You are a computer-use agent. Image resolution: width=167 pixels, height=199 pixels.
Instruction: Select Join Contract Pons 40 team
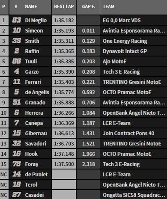(x=128, y=134)
